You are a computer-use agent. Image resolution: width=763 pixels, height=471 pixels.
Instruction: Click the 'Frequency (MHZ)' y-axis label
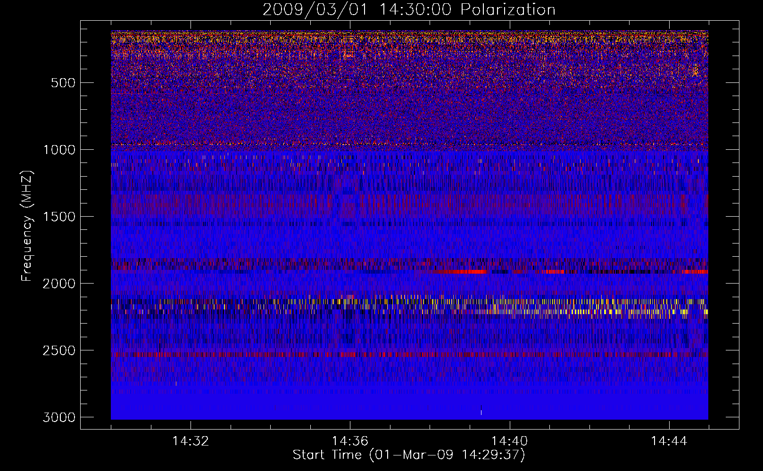click(27, 226)
